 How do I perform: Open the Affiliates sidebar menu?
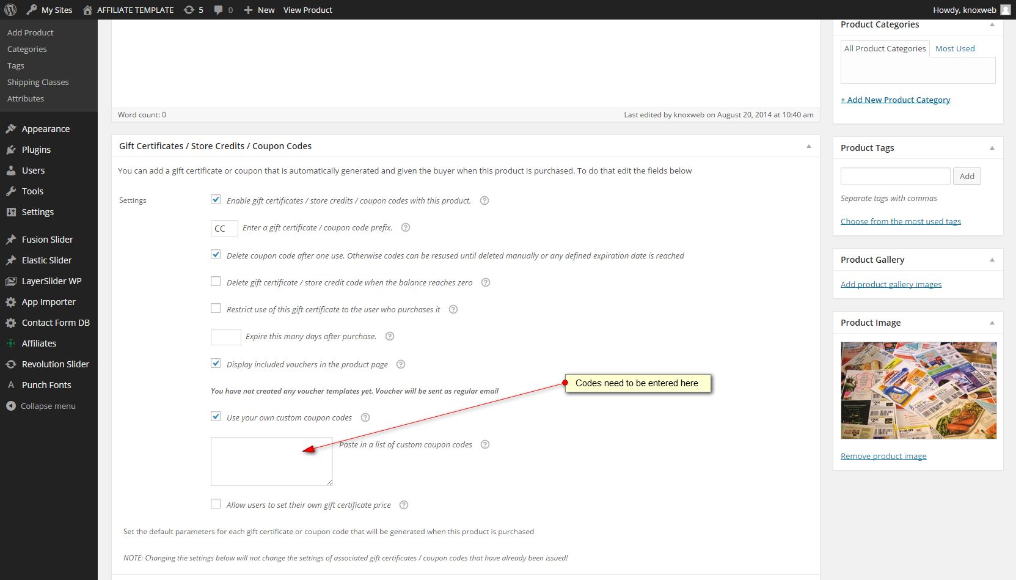coord(39,343)
